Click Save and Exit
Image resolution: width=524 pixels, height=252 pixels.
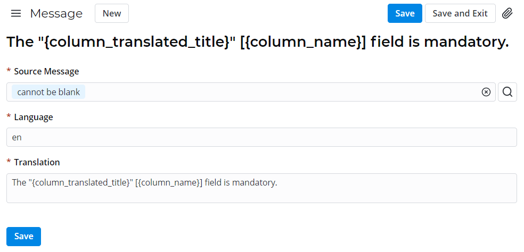point(460,13)
